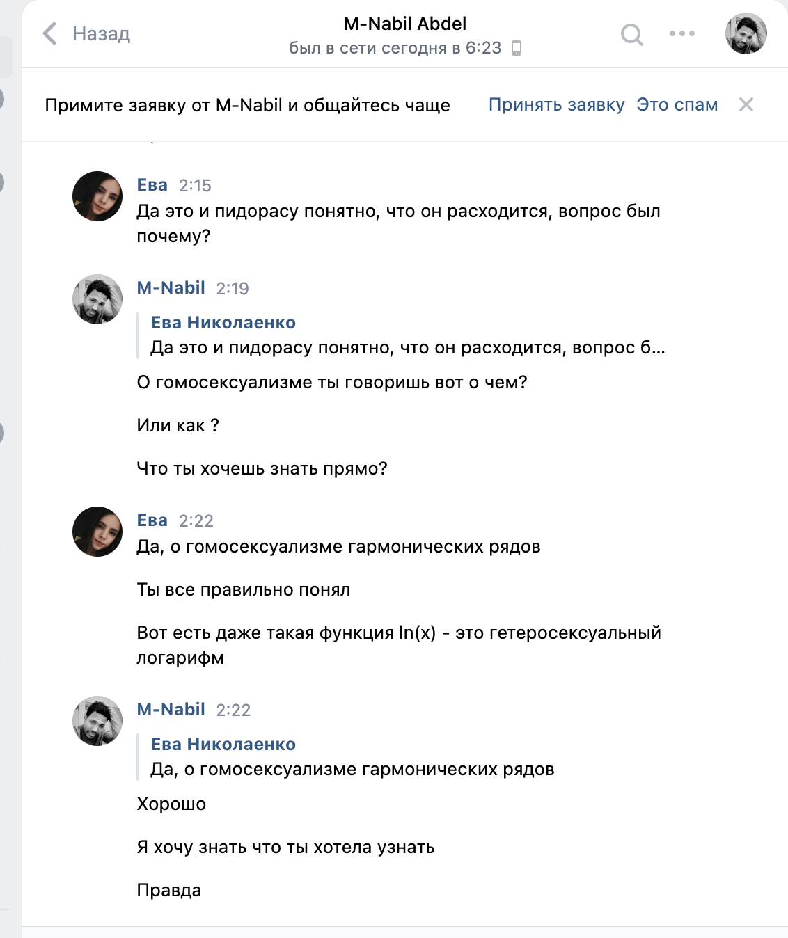Click Ева's avatar at 2:22 message

tap(97, 532)
